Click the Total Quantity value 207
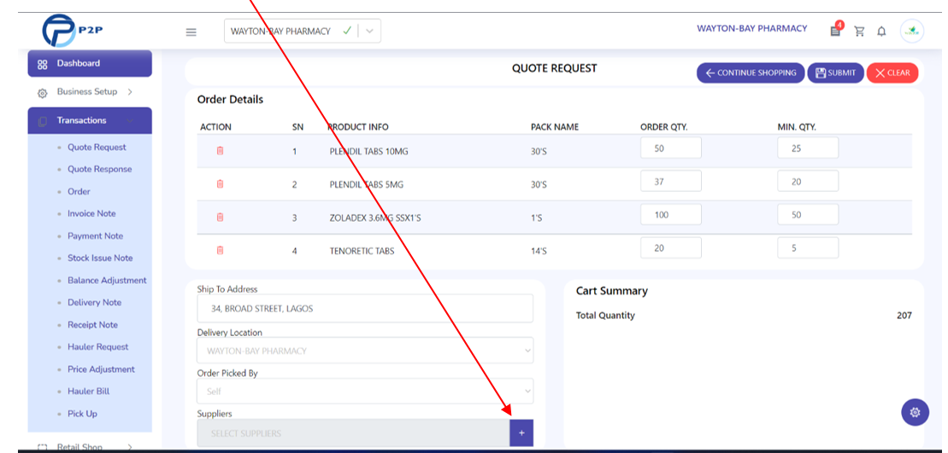 click(904, 316)
